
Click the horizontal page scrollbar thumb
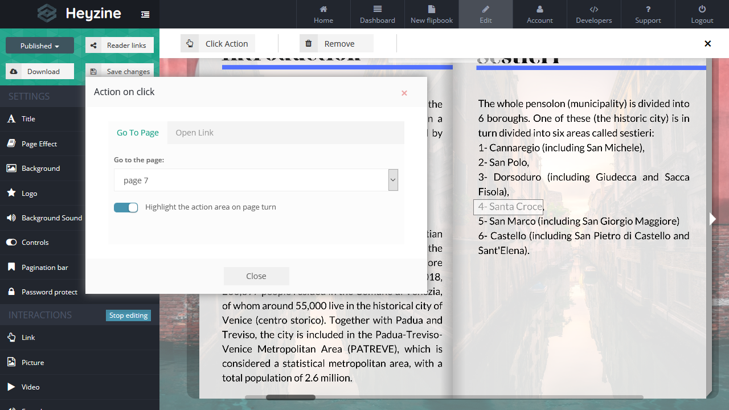[x=290, y=397]
